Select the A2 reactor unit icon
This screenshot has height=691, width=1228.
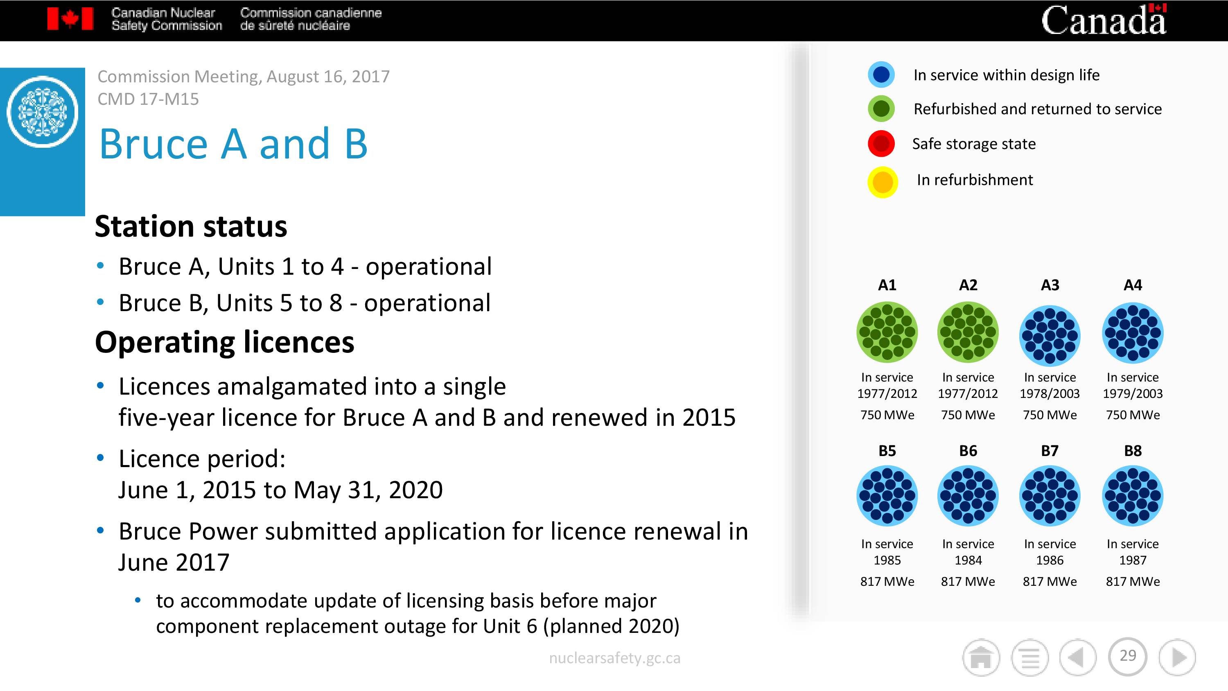(x=968, y=332)
